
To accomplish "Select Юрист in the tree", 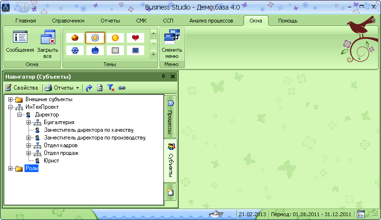I will click(x=51, y=161).
